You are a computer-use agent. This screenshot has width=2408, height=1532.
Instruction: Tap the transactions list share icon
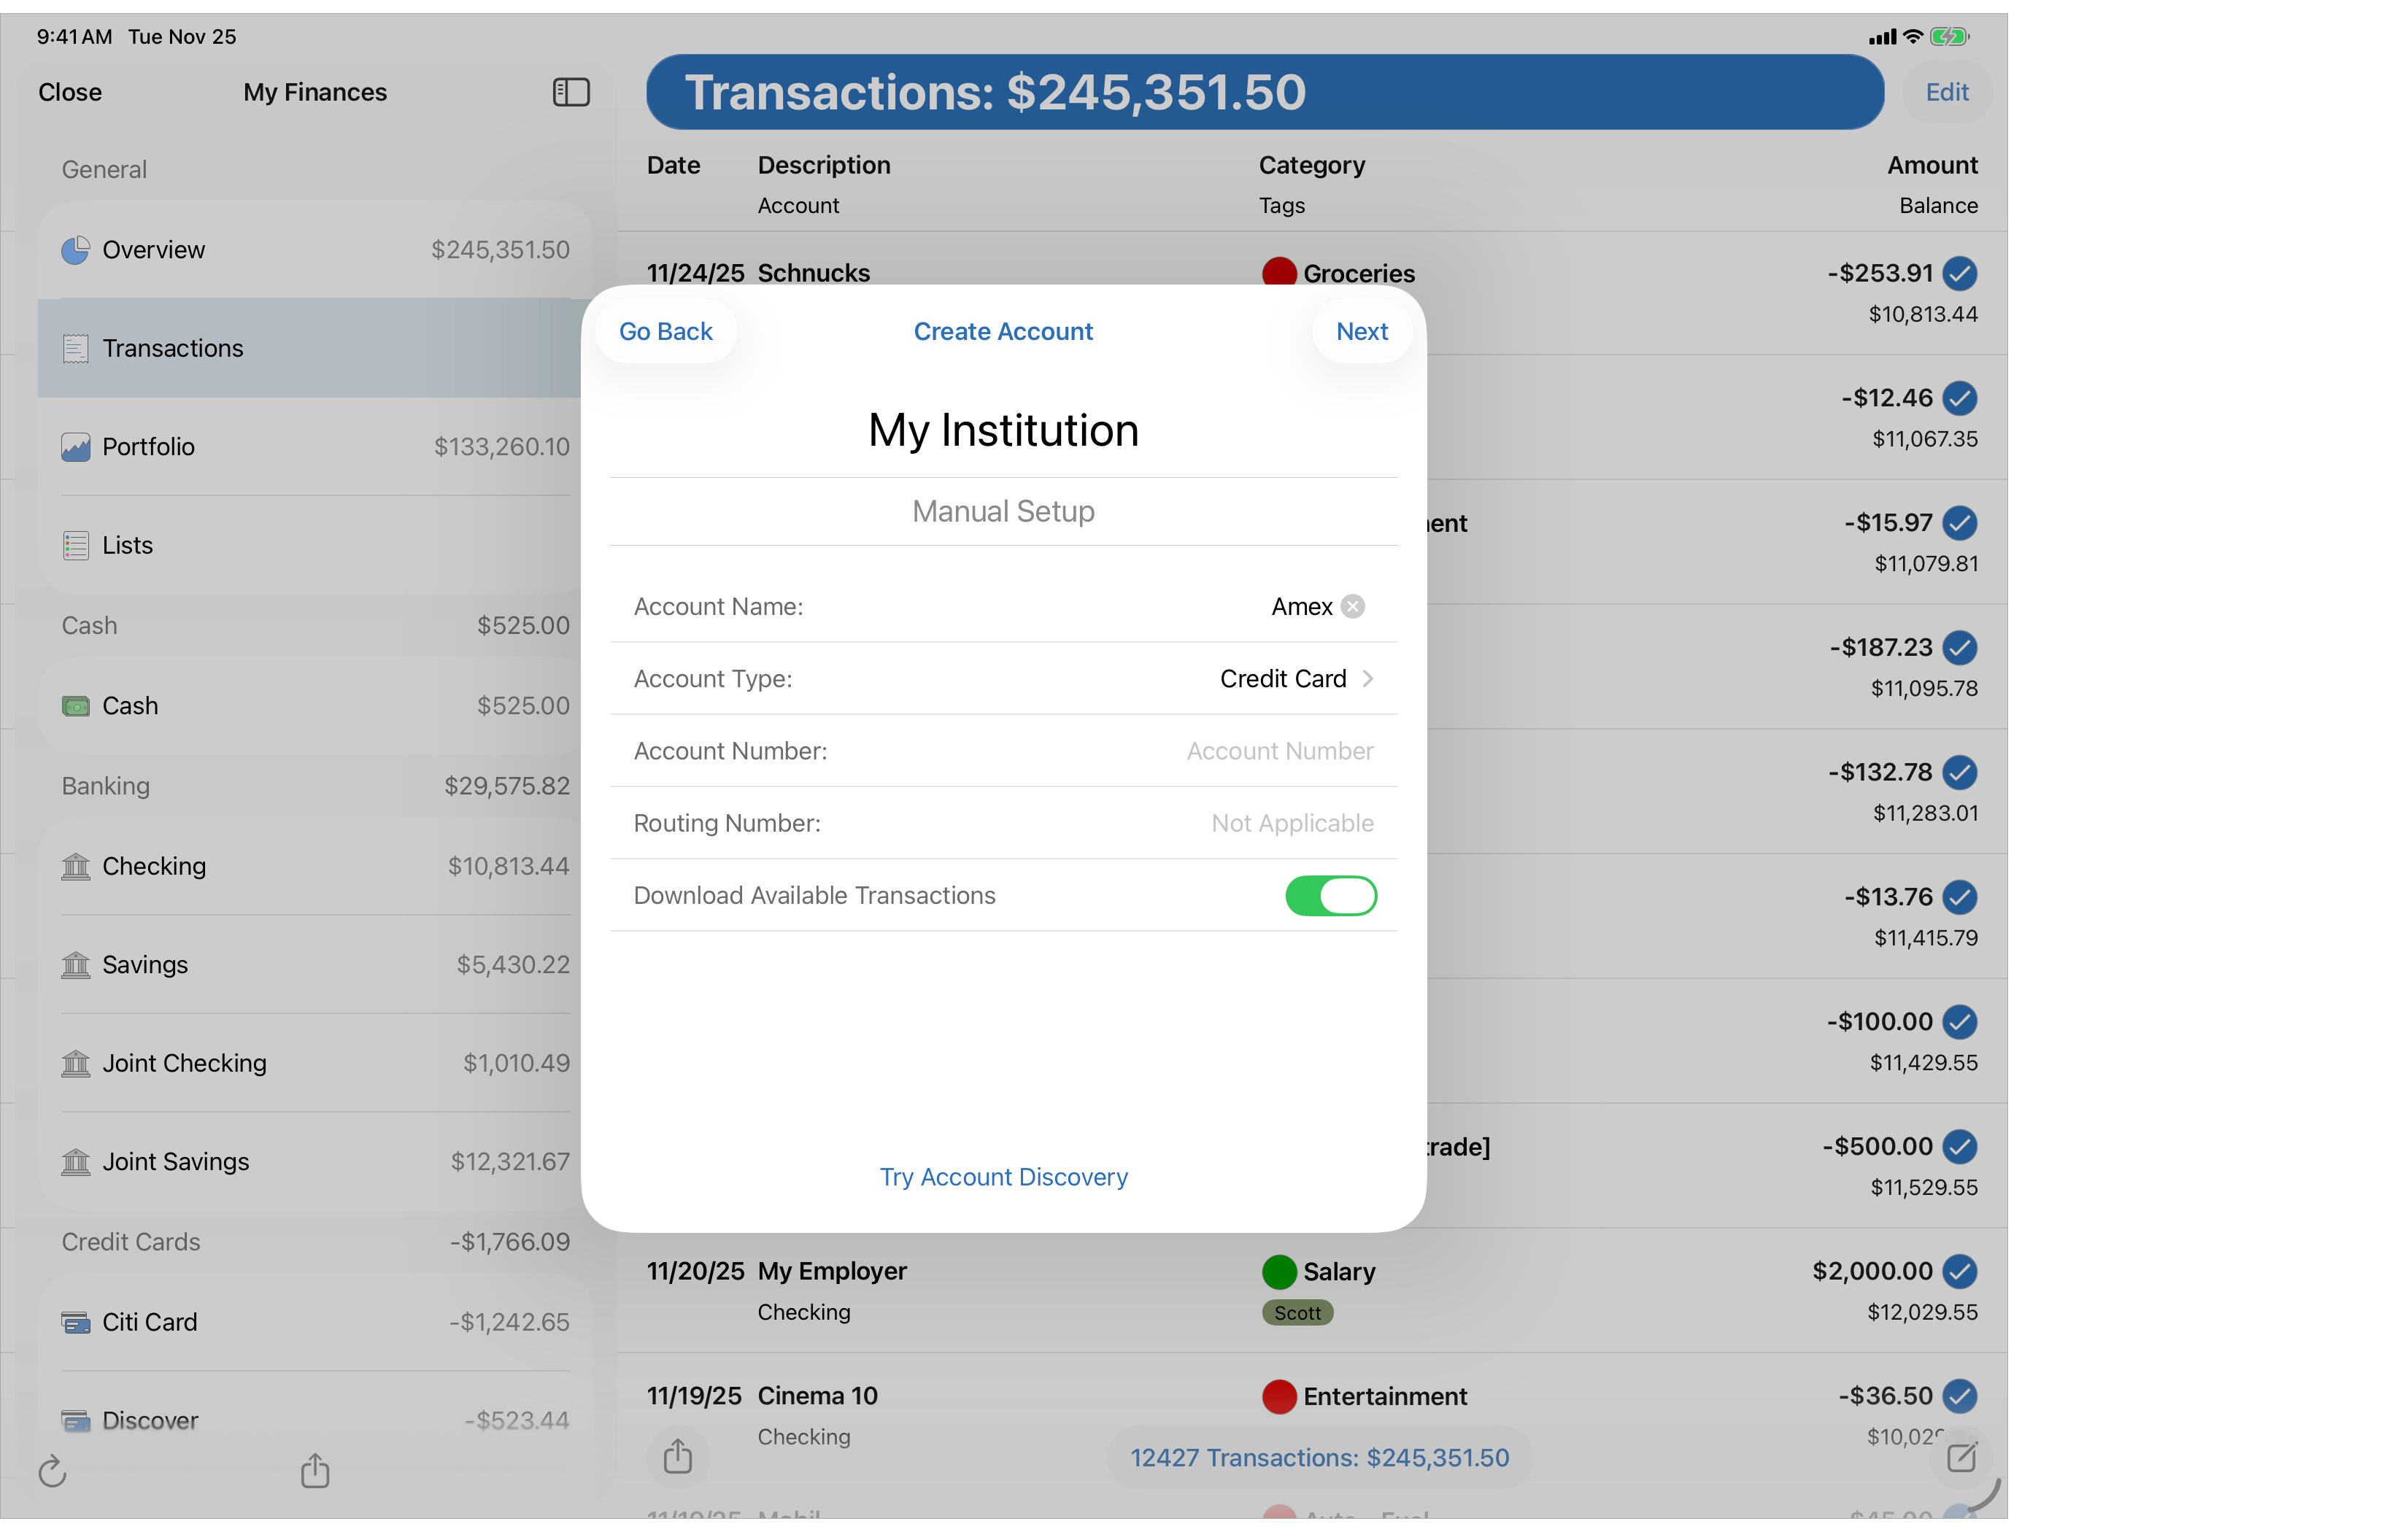tap(678, 1456)
